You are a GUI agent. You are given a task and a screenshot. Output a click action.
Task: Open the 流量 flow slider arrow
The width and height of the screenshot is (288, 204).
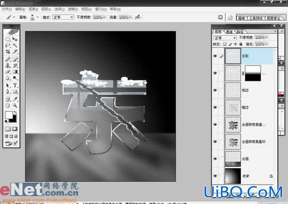131,17
